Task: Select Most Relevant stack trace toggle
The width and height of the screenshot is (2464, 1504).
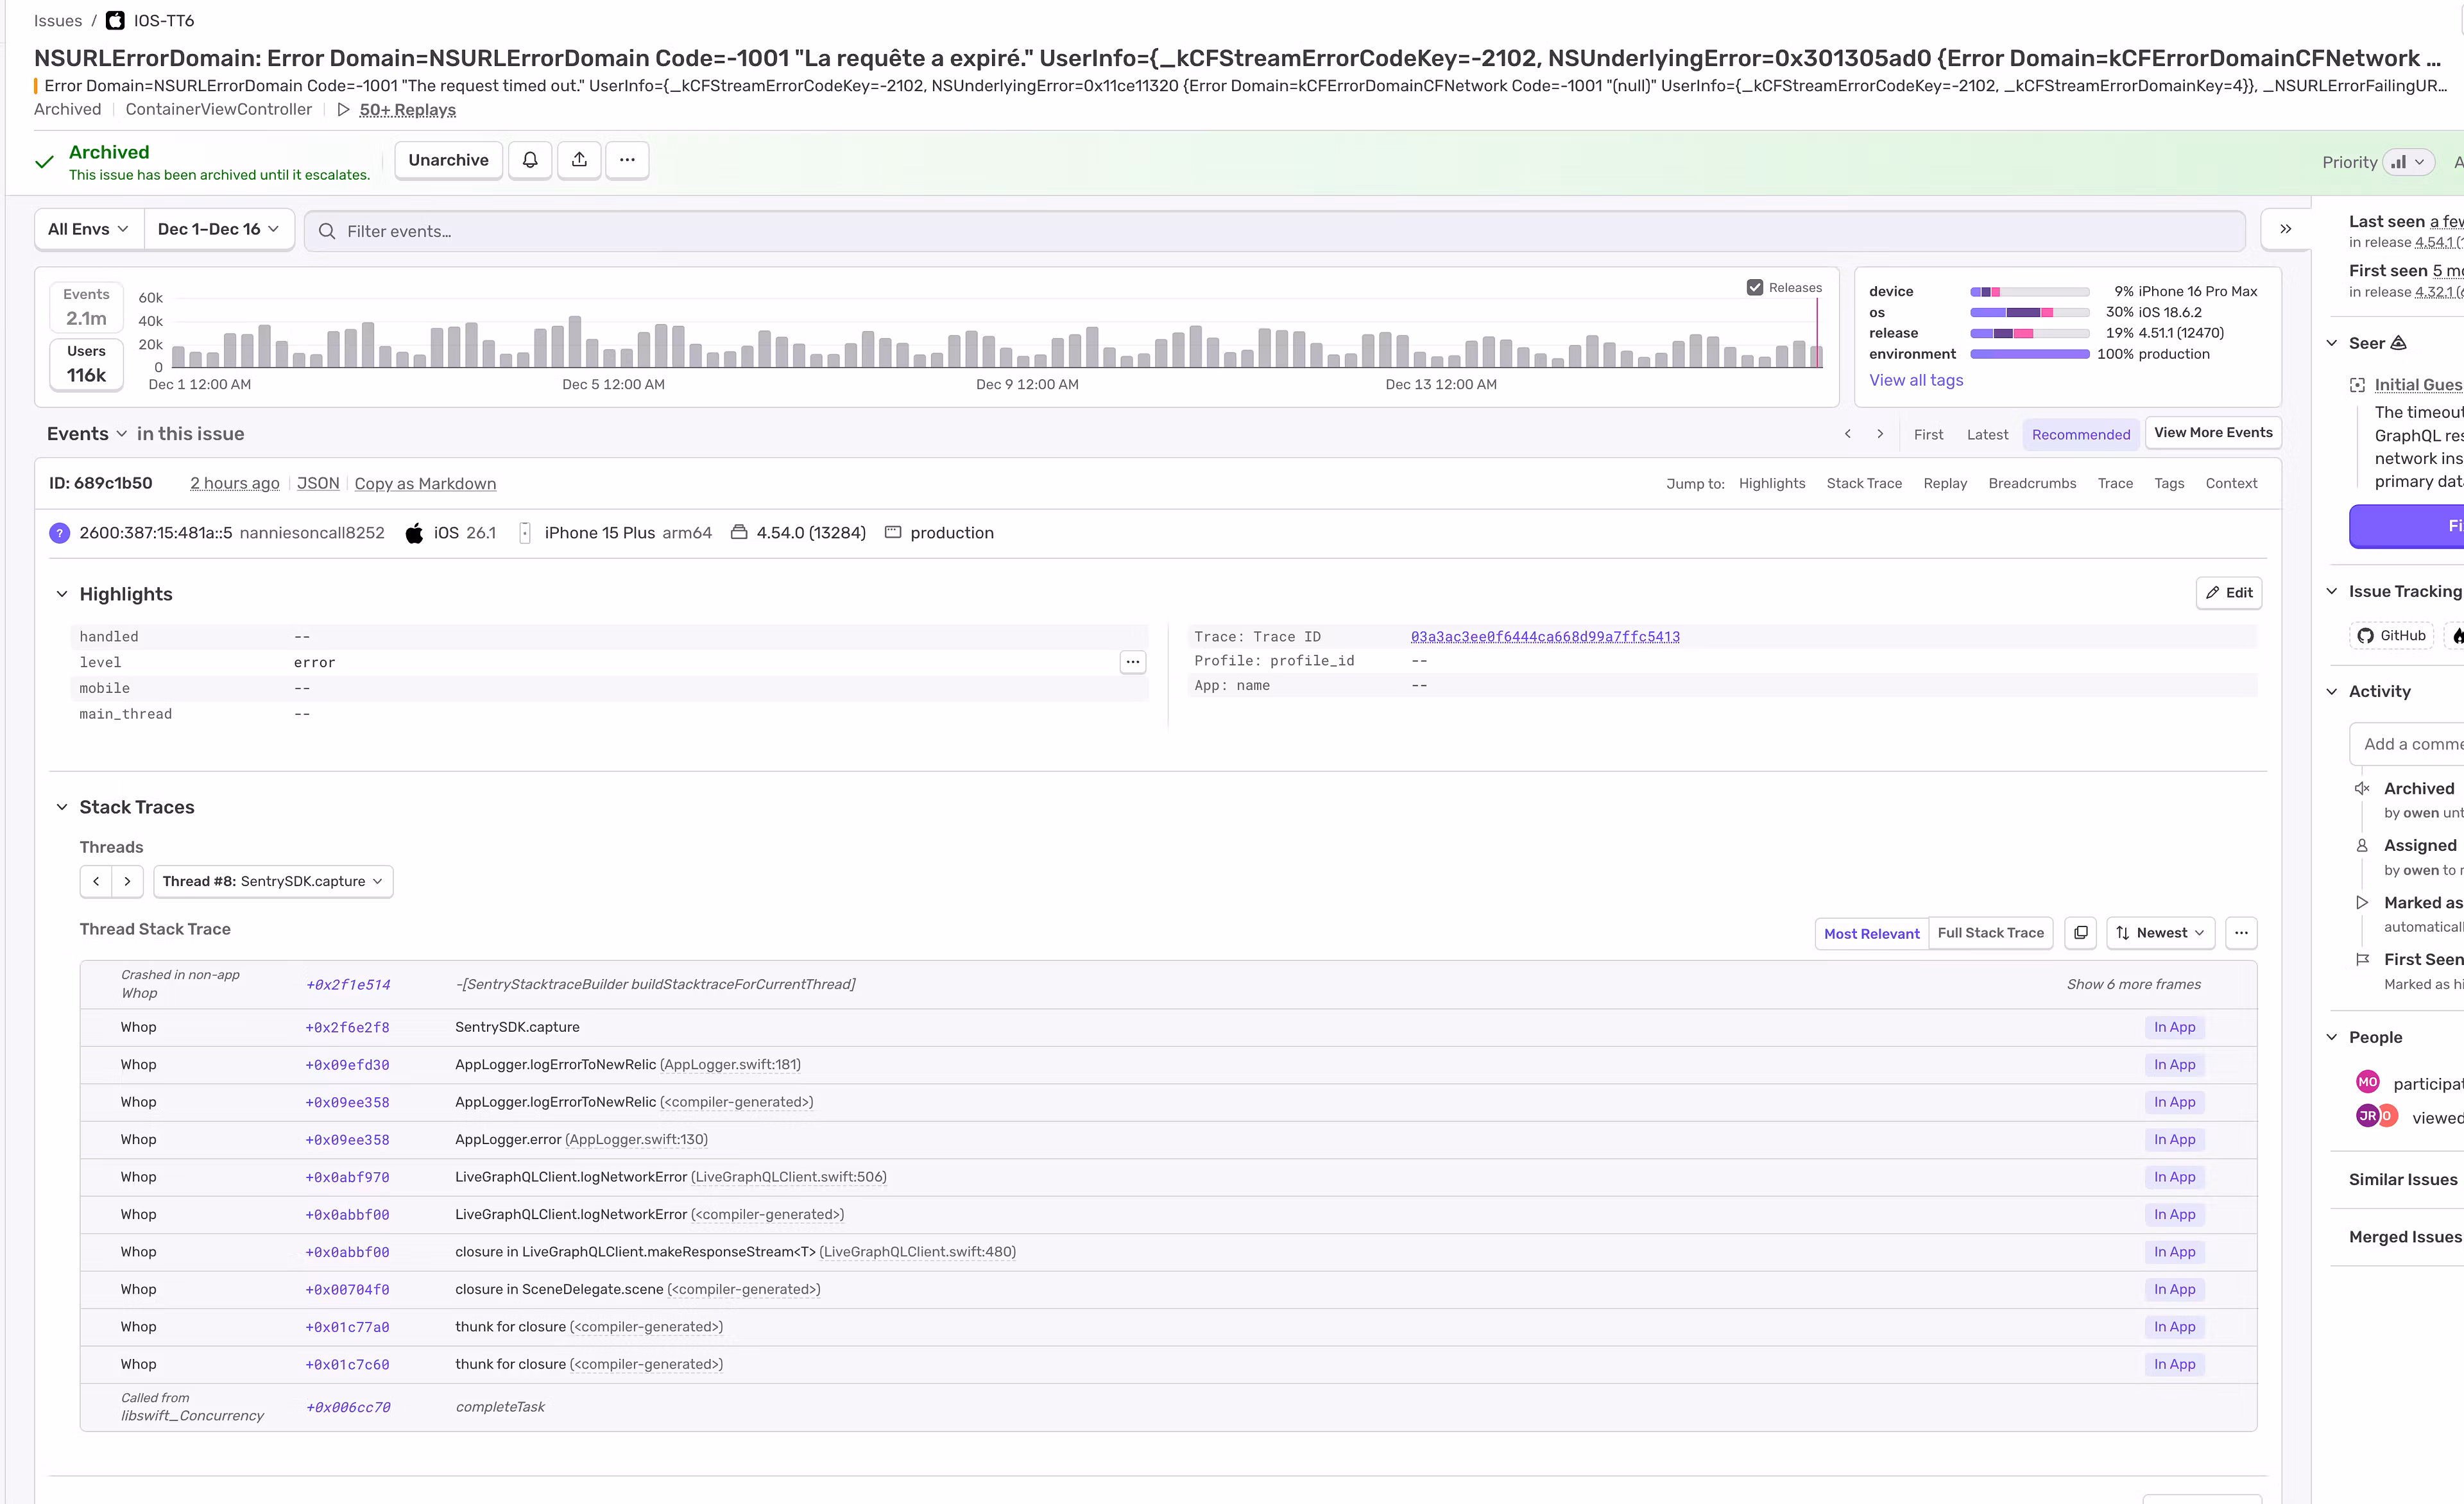Action: [x=1871, y=933]
